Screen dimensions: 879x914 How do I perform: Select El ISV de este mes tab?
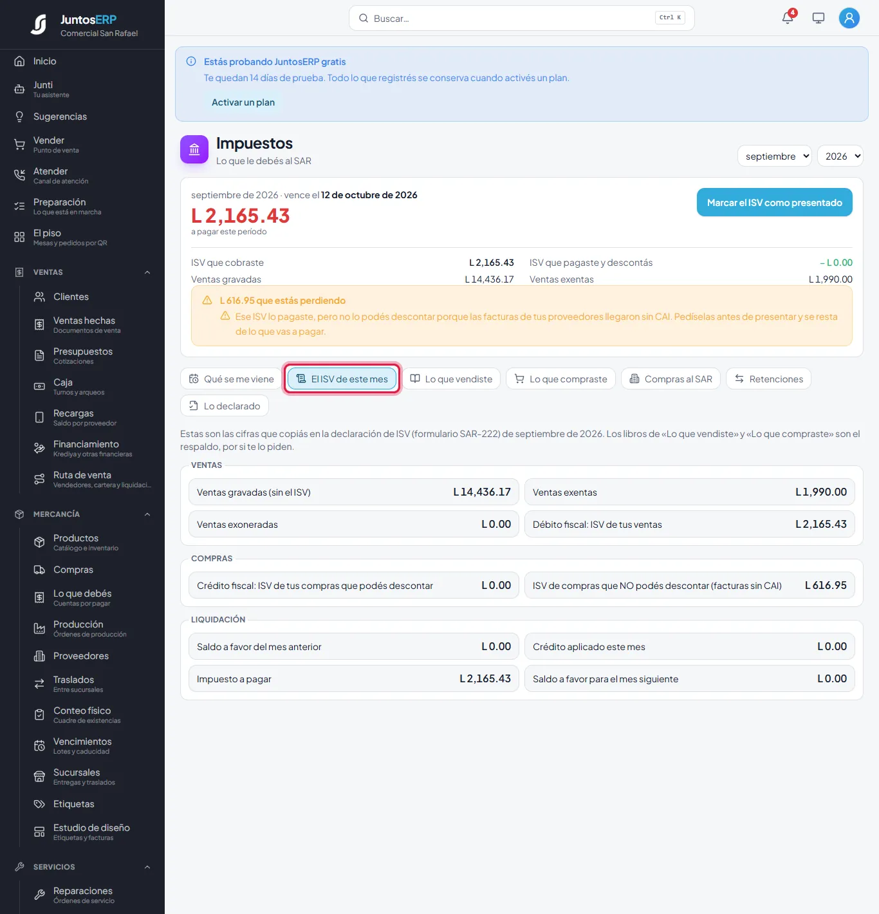tap(342, 378)
